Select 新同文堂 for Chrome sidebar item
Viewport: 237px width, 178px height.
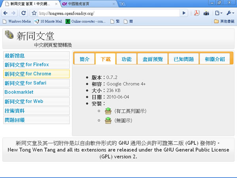[x=36, y=74]
